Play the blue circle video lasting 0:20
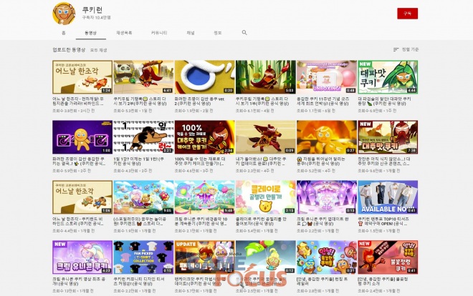Image resolution: width=473 pixels, height=296 pixels. (x=204, y=77)
